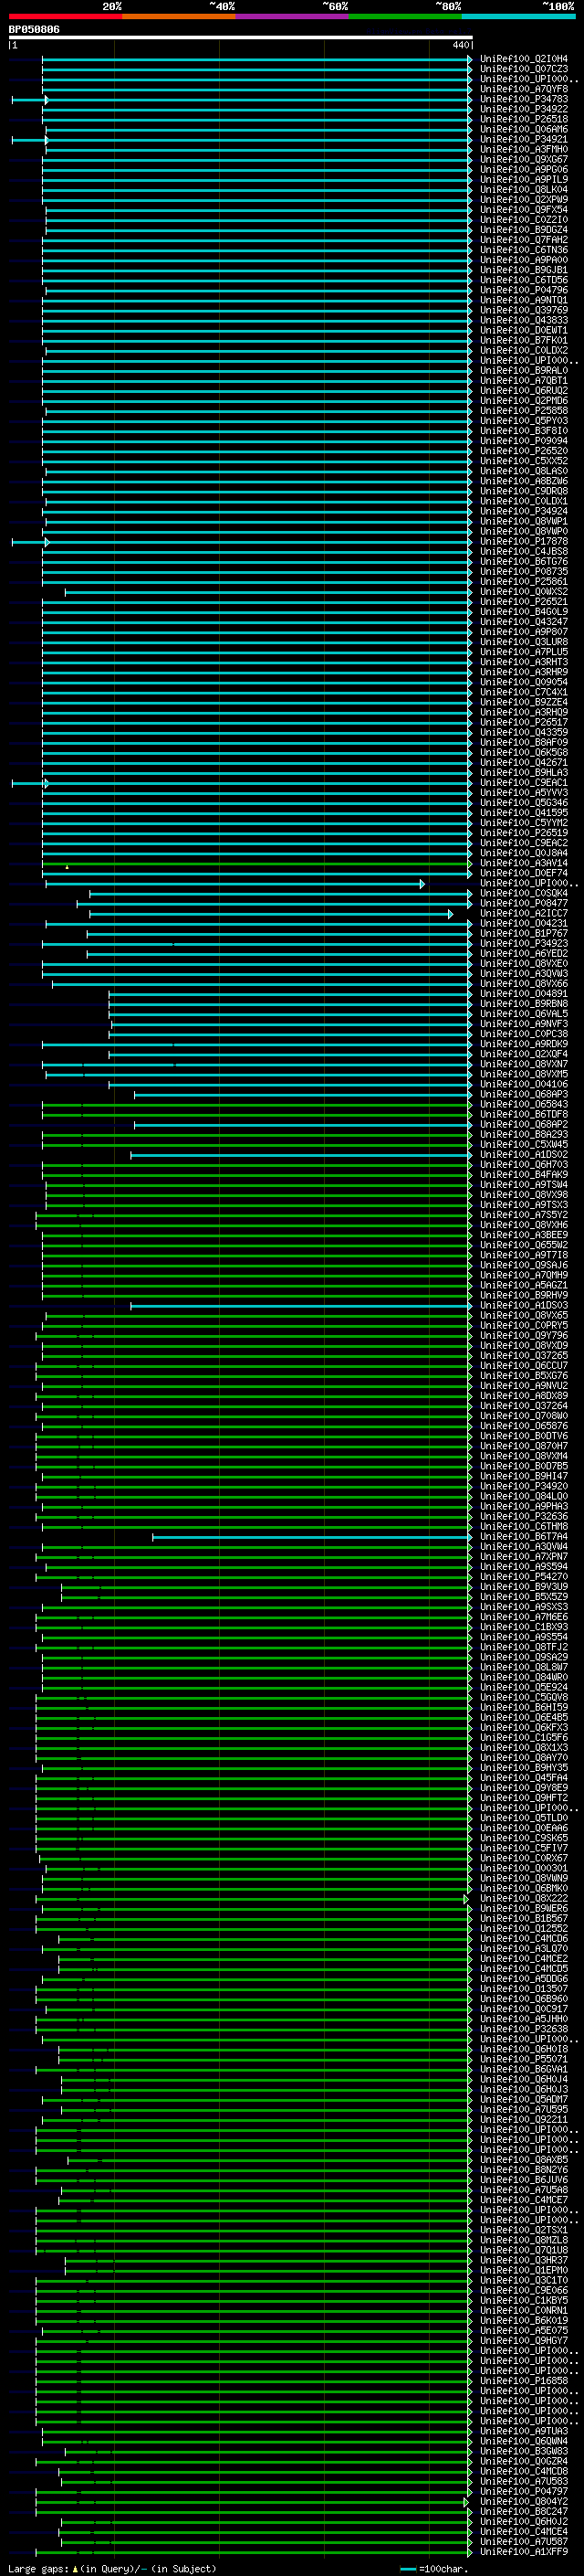Select the UniRef100_P26517 label
584x2576 pixels.
pos(524,722)
